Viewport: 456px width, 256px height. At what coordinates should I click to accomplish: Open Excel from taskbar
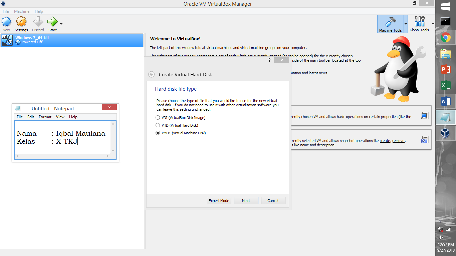pos(445,86)
